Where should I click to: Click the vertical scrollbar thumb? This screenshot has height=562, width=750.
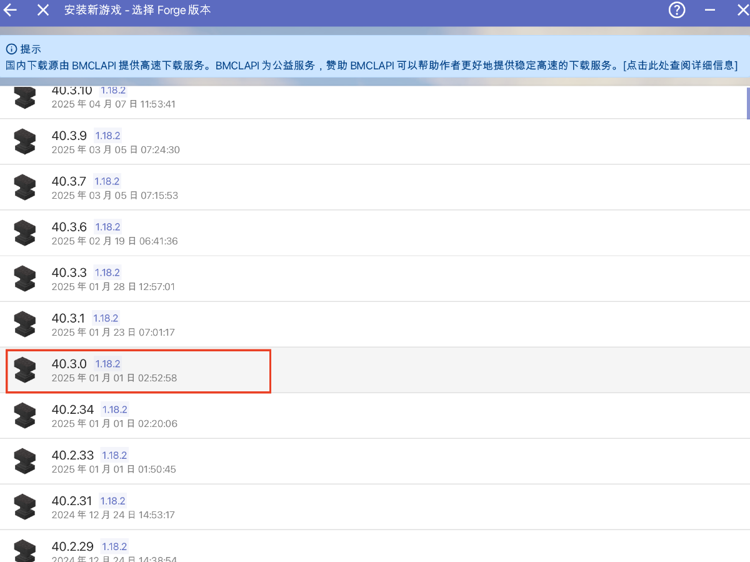pos(747,103)
